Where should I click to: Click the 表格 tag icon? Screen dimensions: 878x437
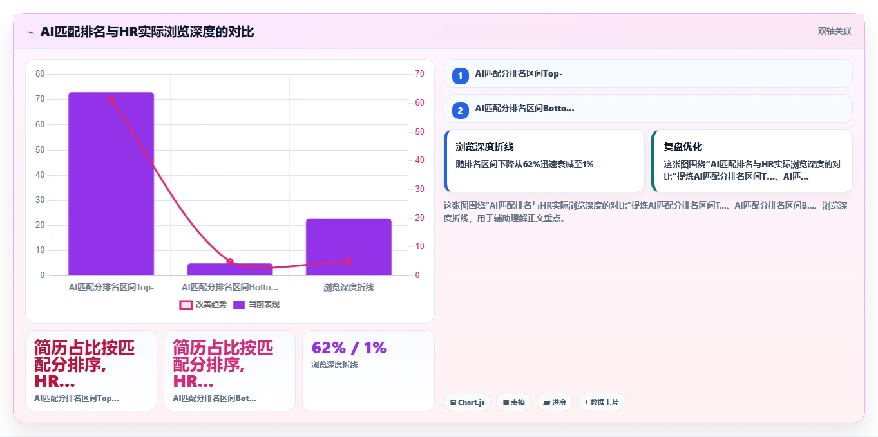pyautogui.click(x=506, y=403)
